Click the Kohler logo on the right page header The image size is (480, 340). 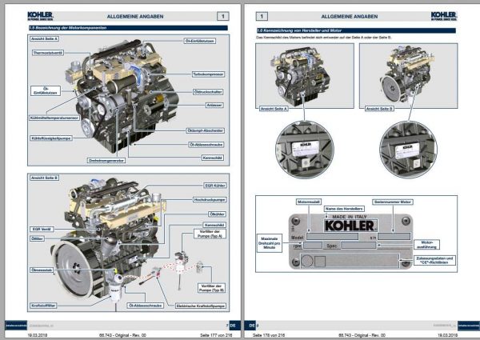pyautogui.click(x=443, y=16)
